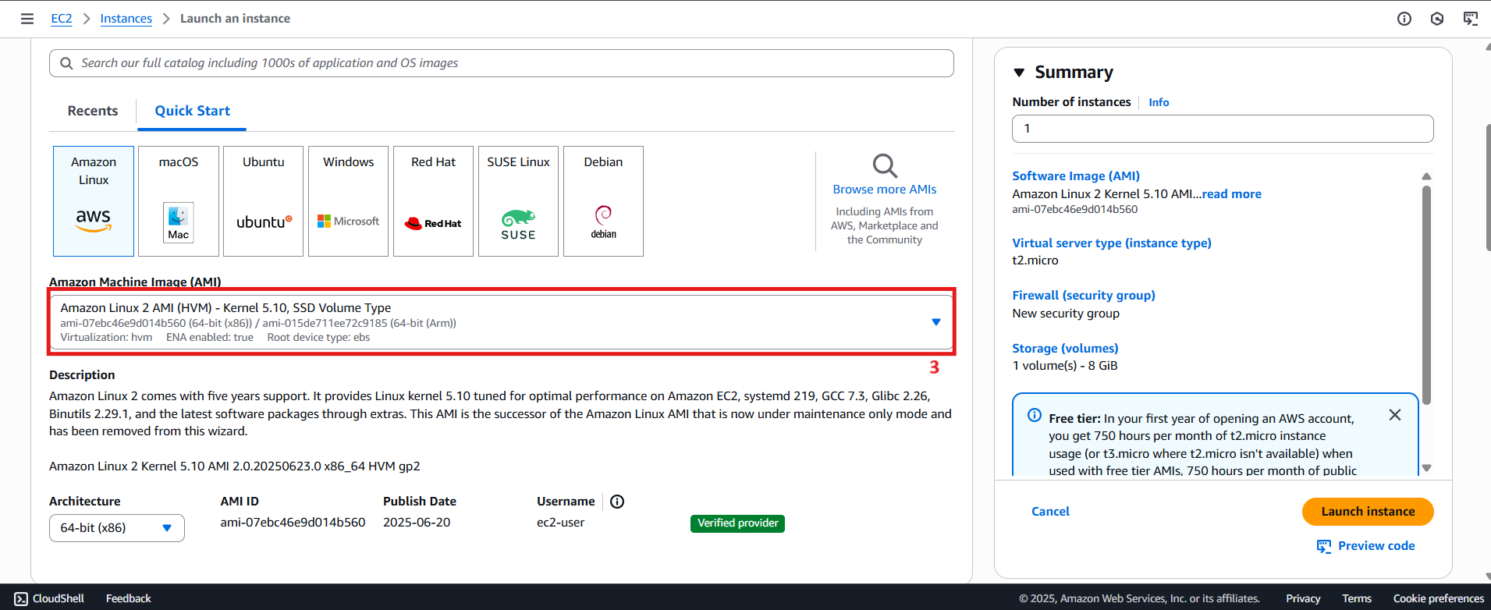Screen dimensions: 1491x610
Task: Focus the AMI catalog search field
Action: pyautogui.click(x=501, y=63)
